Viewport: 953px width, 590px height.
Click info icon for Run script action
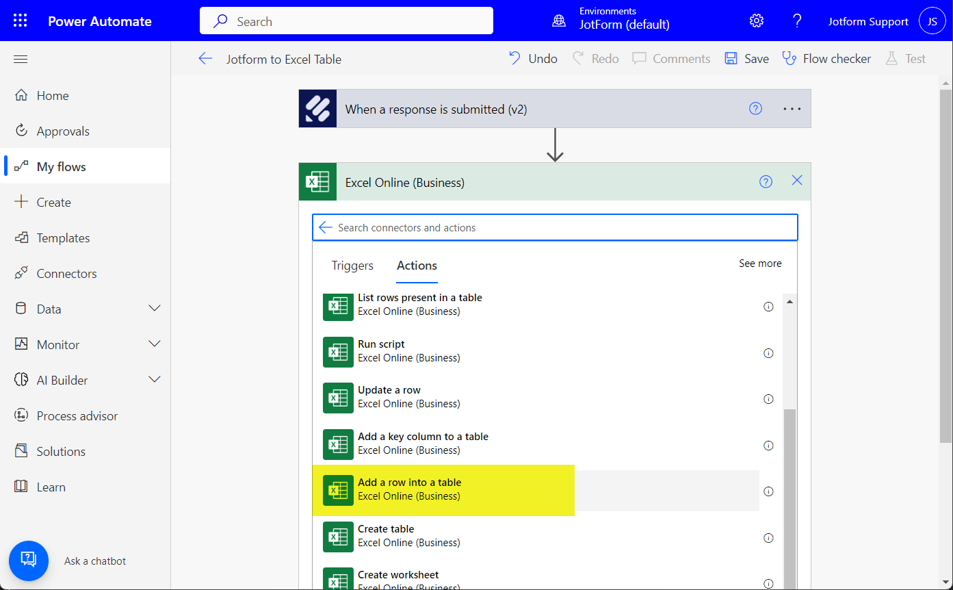tap(768, 353)
